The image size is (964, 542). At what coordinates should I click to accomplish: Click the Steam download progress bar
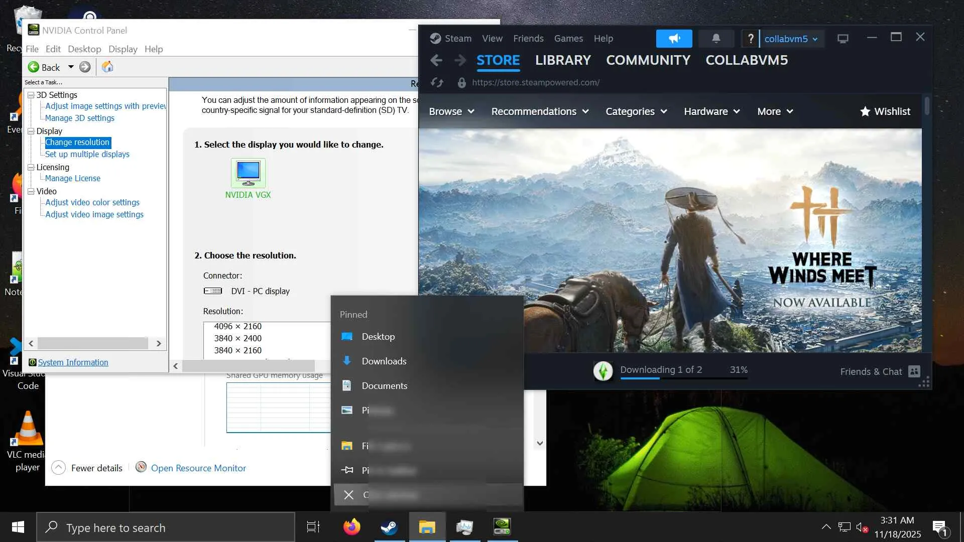click(x=683, y=378)
